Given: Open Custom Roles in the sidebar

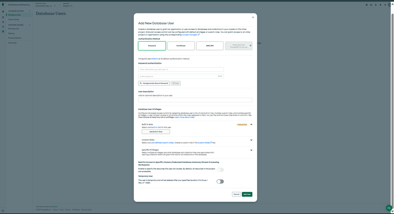Looking at the screenshot, I should 13,20.
